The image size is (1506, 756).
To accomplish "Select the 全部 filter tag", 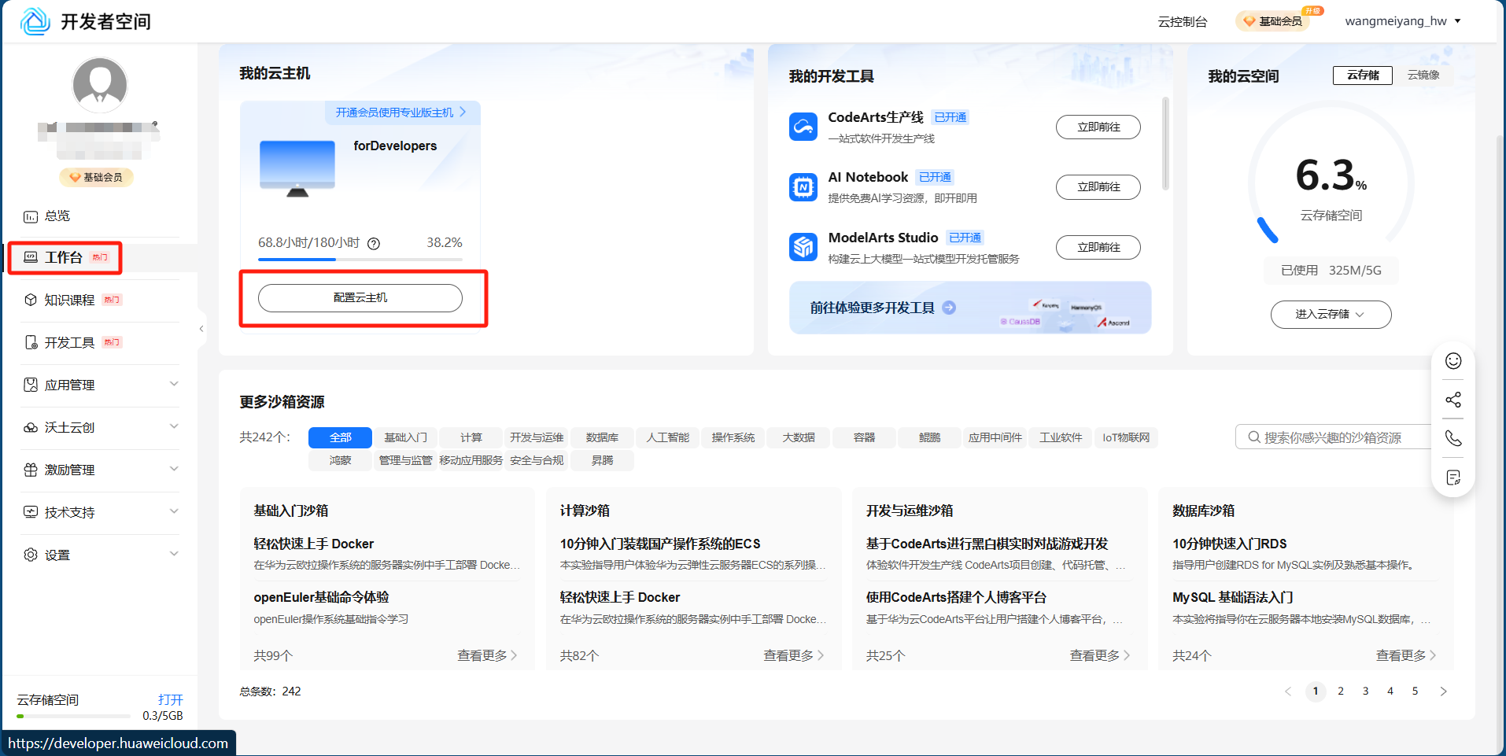I will tap(341, 437).
